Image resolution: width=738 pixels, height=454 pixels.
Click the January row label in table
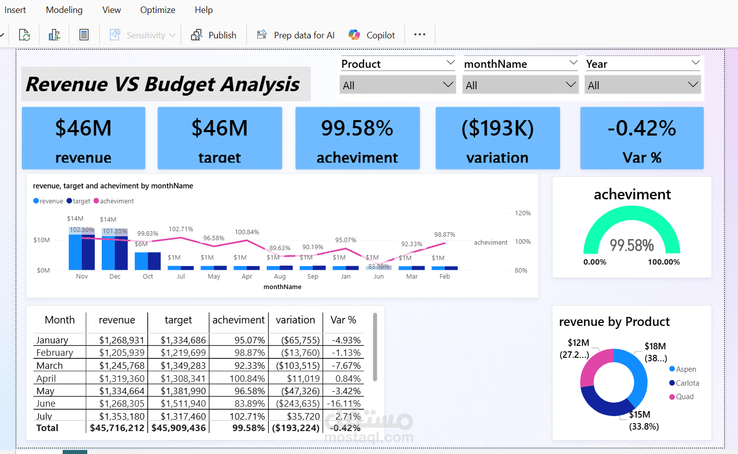(52, 340)
